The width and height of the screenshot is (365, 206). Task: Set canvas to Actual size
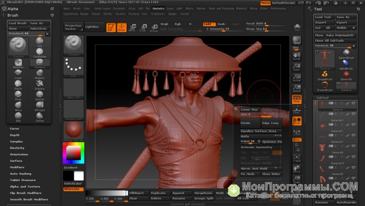tap(297, 78)
